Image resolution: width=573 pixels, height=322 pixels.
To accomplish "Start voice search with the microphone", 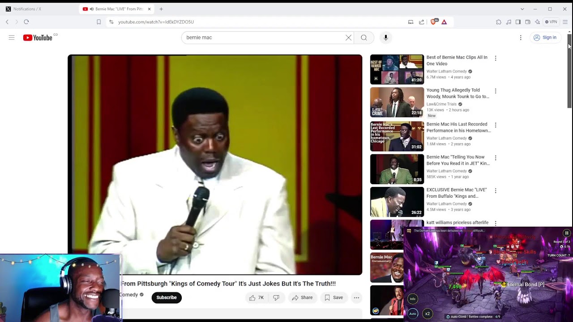I will pos(386,38).
